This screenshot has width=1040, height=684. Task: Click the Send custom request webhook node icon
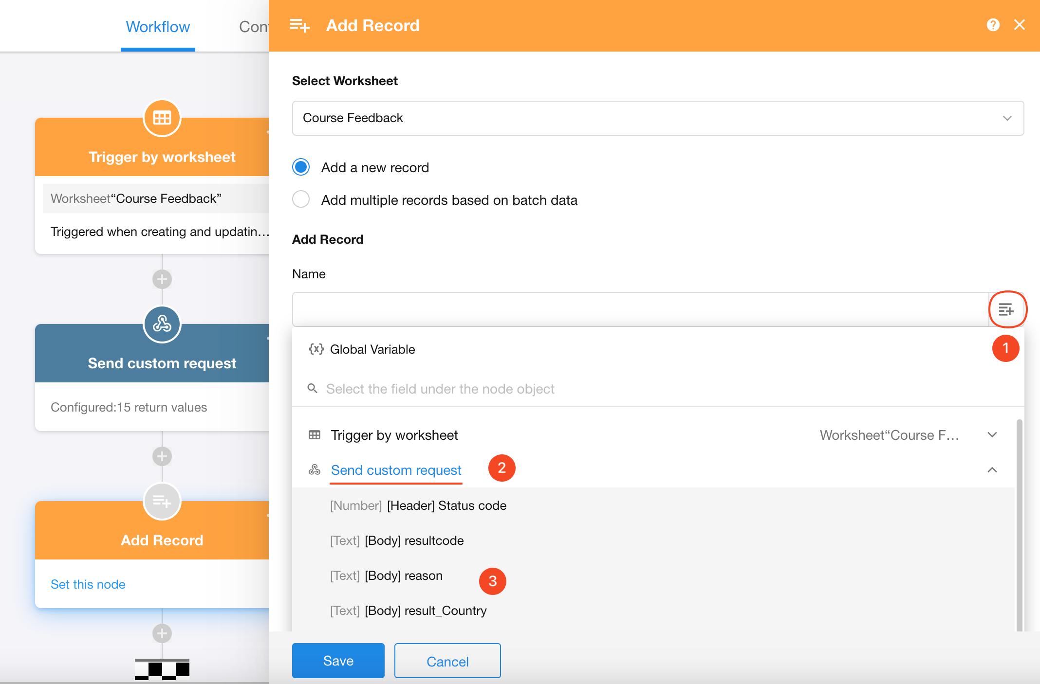[x=162, y=324]
